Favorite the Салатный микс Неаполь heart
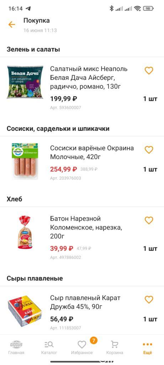The width and height of the screenshot is (164, 365). pos(149,71)
